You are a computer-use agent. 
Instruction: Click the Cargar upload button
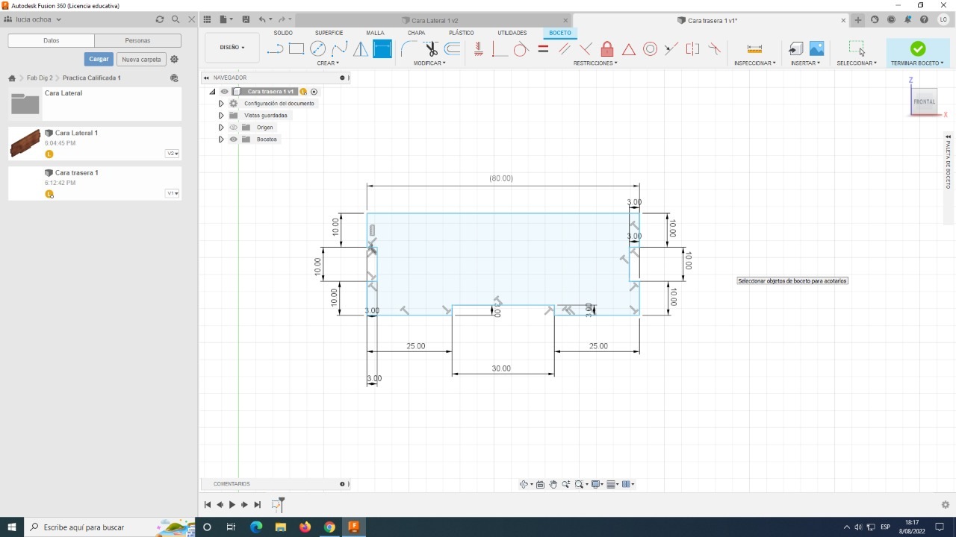(x=99, y=59)
